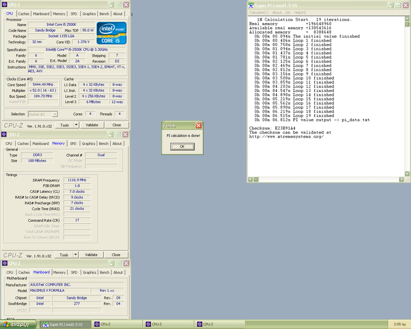Open the Help(H) menu in Super PI
The height and width of the screenshot is (329, 411).
coord(300,13)
